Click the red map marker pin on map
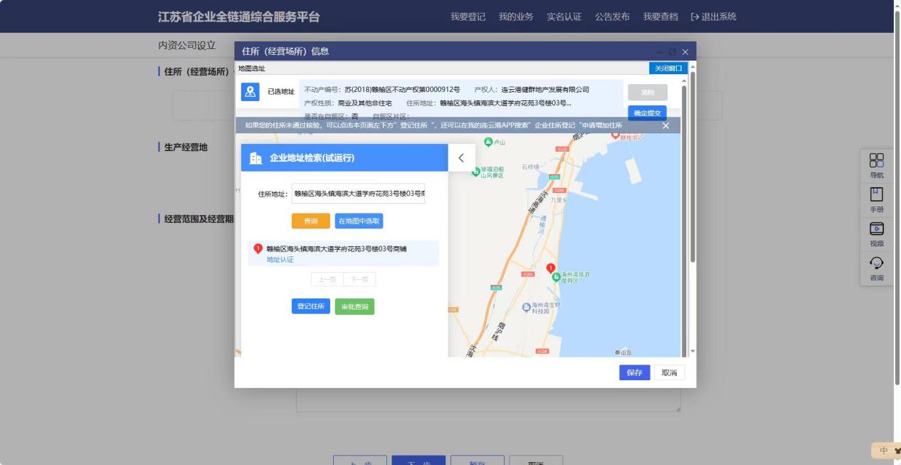 click(x=550, y=268)
